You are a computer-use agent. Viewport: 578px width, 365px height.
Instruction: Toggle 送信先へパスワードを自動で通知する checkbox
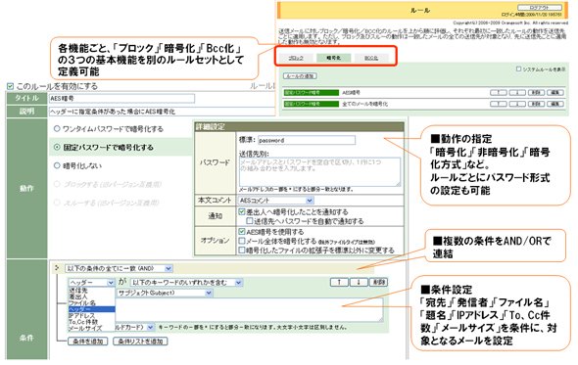coord(250,220)
